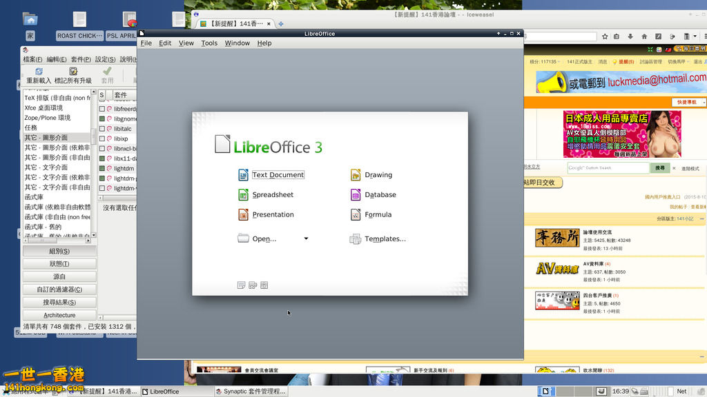
Task: Toggle libgnome package status checkbox
Action: (x=102, y=119)
